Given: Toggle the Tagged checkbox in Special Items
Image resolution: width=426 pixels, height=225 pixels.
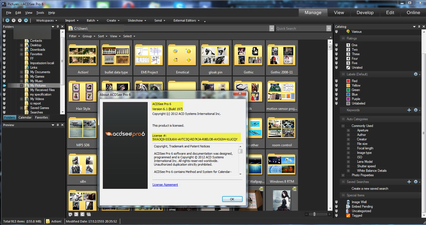Looking at the screenshot, I should [348, 215].
